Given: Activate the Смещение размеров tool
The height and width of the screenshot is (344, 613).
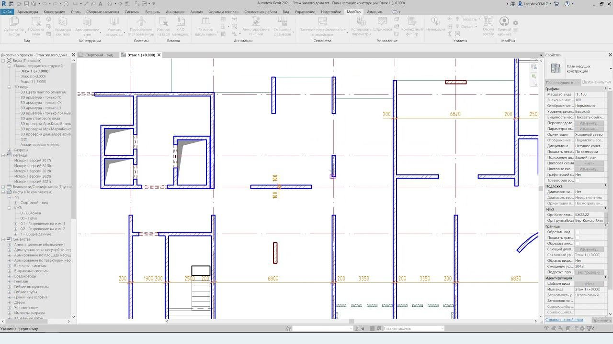Looking at the screenshot, I should pyautogui.click(x=283, y=26).
